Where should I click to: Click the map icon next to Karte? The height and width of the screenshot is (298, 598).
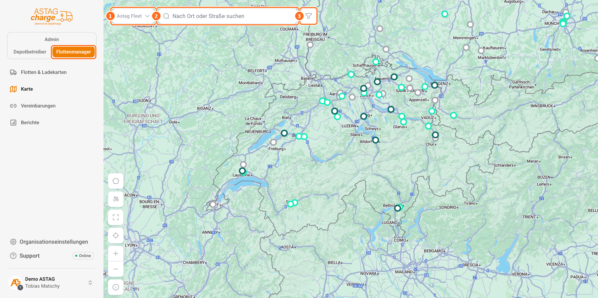pos(13,89)
